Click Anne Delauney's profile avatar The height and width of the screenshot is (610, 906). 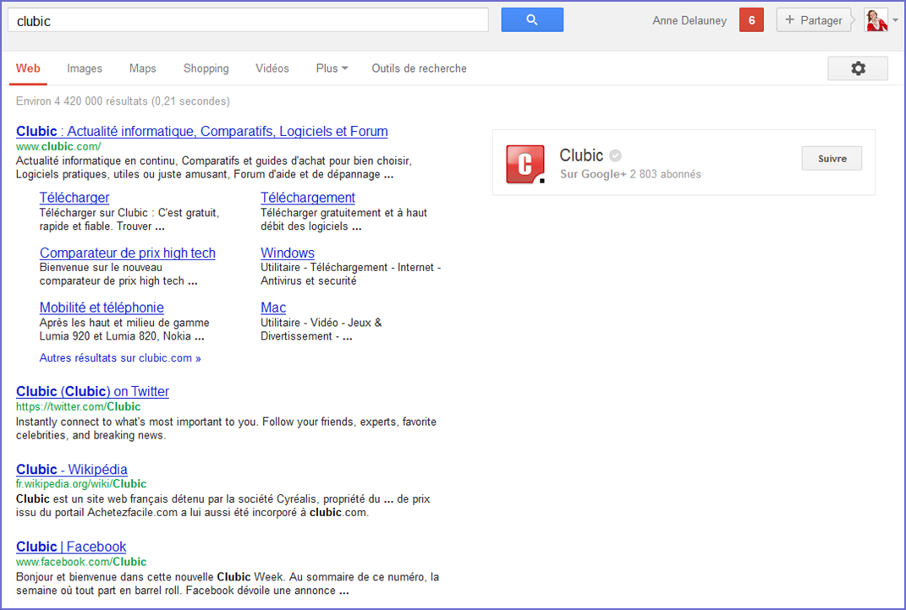(876, 20)
